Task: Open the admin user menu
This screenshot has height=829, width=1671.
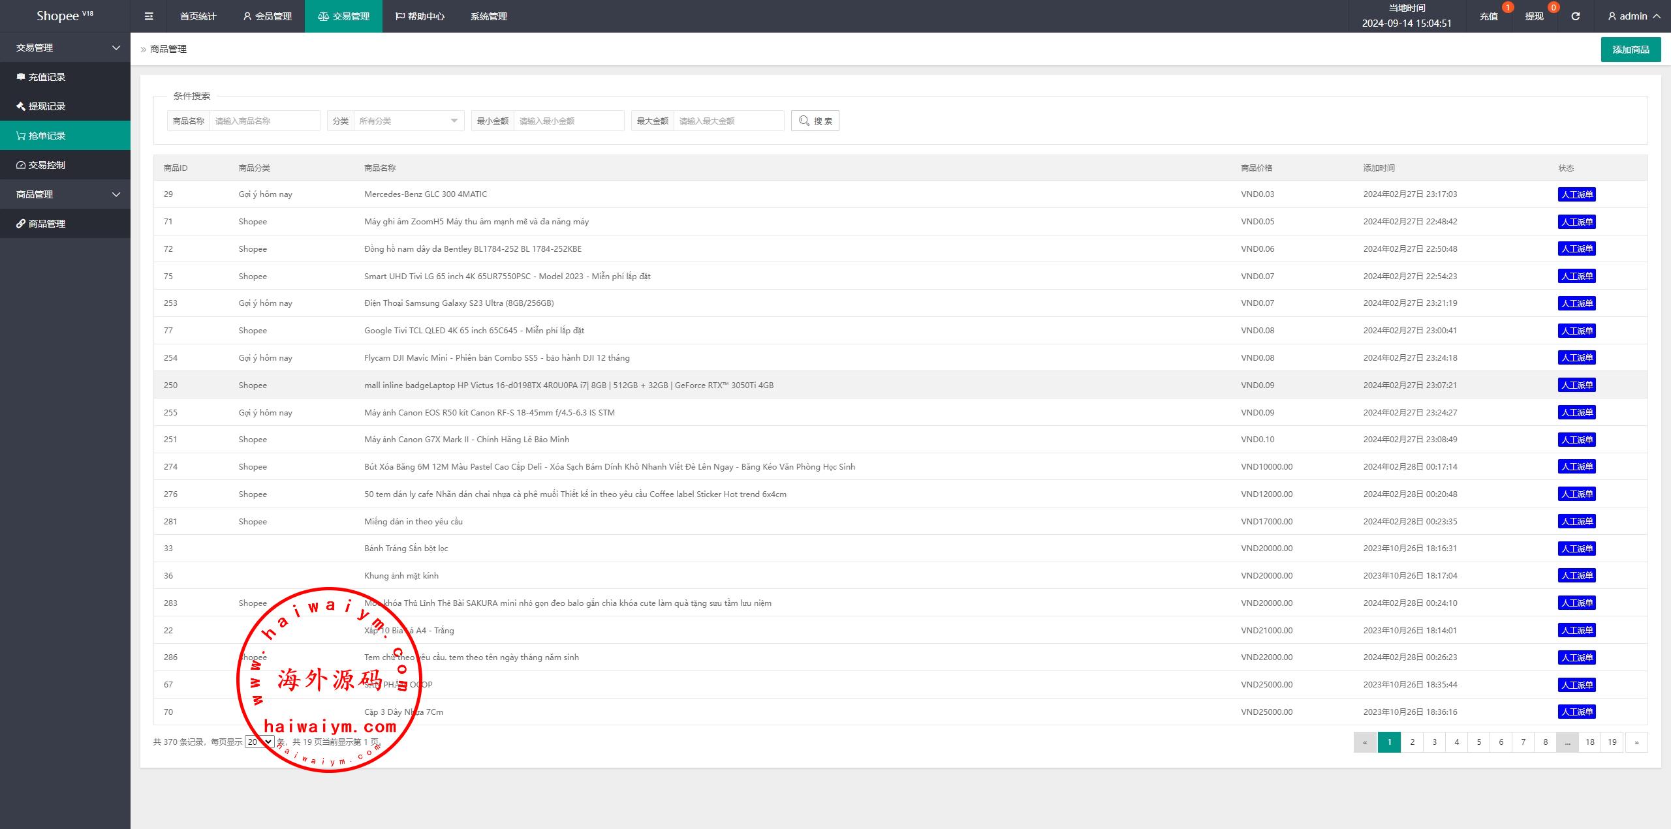Action: pos(1633,16)
